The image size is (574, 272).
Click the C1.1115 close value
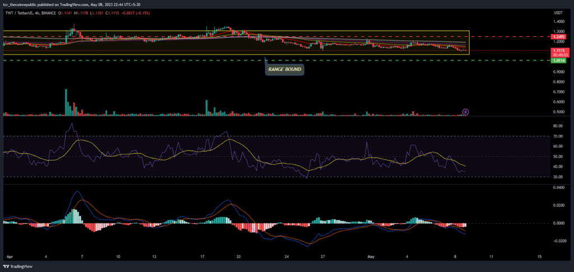pyautogui.click(x=112, y=13)
